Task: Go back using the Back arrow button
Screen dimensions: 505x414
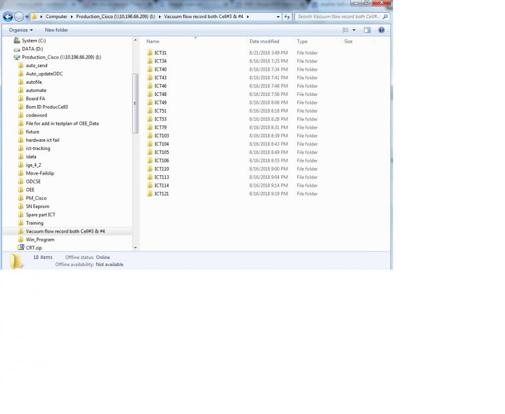Action: click(8, 17)
